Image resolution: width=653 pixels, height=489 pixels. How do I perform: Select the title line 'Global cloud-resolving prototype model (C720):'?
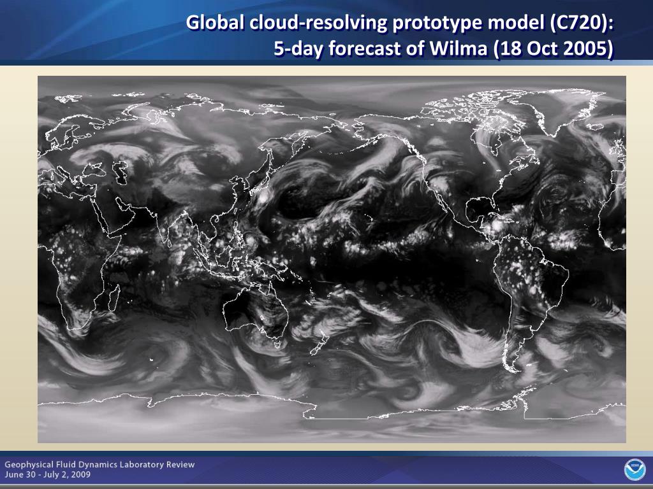point(399,22)
